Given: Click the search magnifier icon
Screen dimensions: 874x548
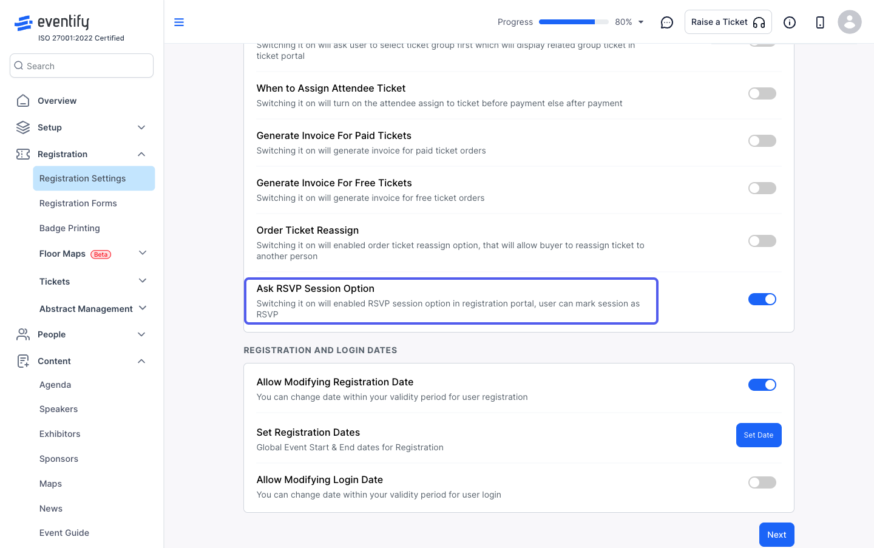Looking at the screenshot, I should pos(19,66).
